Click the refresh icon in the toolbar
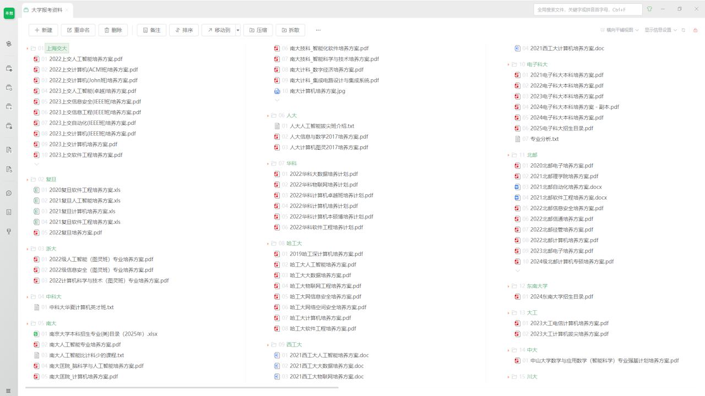This screenshot has width=705, height=396. [684, 30]
